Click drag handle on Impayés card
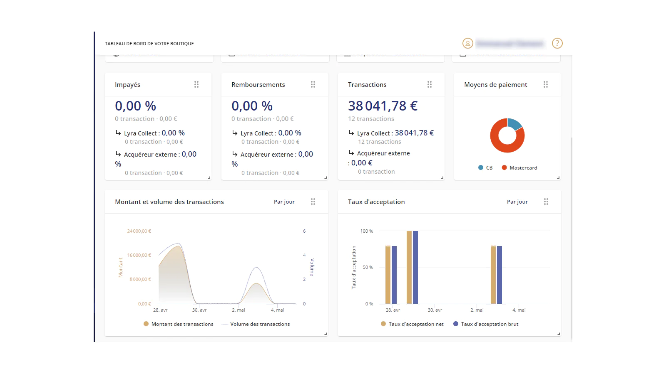666x374 pixels. pos(196,84)
